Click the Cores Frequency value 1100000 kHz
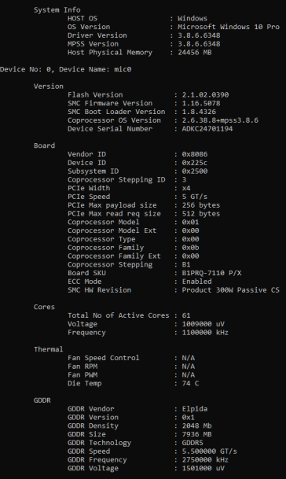 tap(205, 333)
